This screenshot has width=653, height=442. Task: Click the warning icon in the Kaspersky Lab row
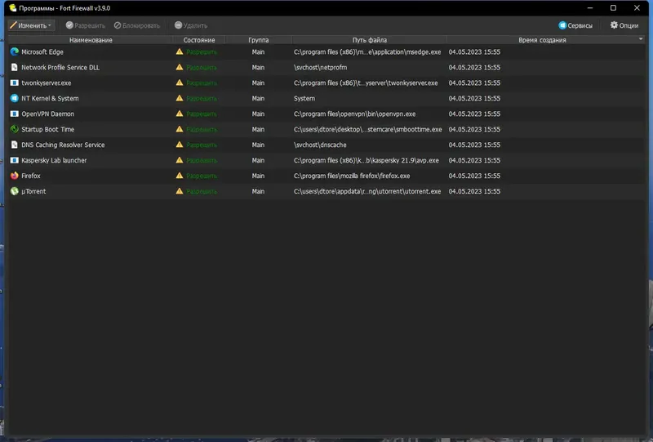(180, 160)
